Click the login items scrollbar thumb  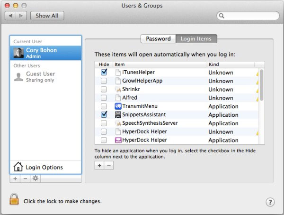pos(261,85)
